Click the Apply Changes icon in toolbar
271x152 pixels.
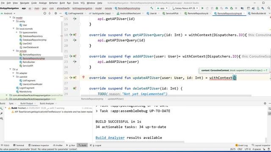(x=207, y=8)
